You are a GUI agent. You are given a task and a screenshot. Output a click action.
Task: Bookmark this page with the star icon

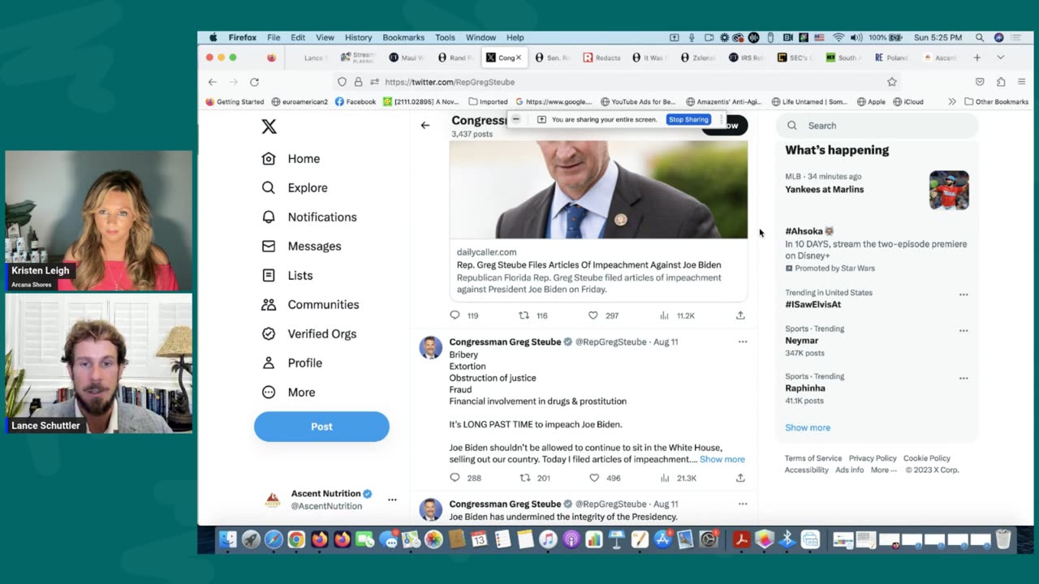(892, 82)
